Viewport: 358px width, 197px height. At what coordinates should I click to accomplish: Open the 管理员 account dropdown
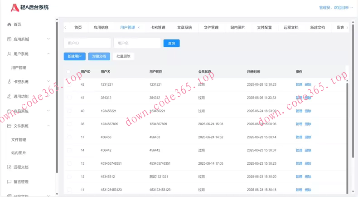coord(336,8)
